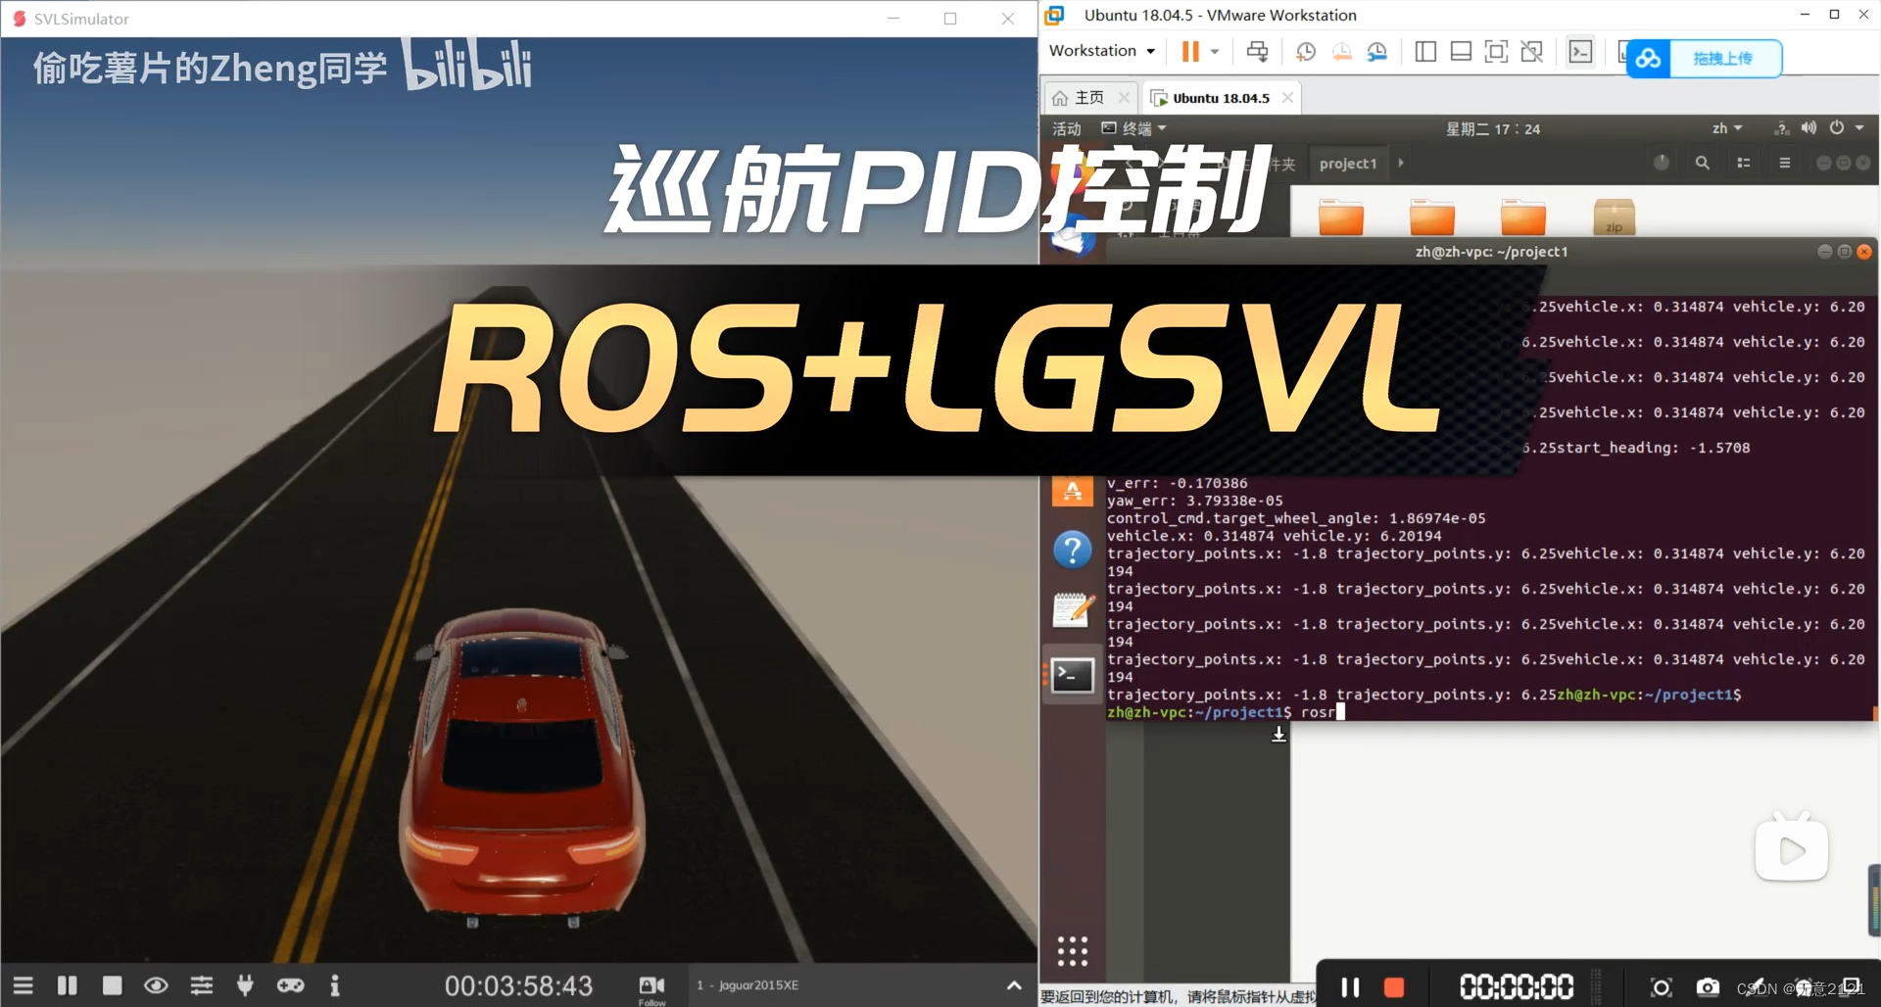The image size is (1881, 1007).
Task: Open the gamepad controls icon
Action: tap(291, 985)
